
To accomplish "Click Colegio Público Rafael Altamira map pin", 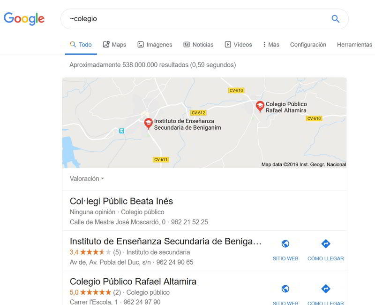I will (x=260, y=106).
